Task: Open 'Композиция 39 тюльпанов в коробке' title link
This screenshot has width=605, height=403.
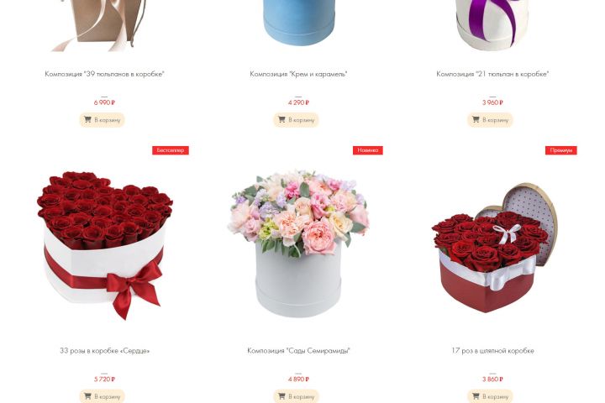Action: coord(104,74)
